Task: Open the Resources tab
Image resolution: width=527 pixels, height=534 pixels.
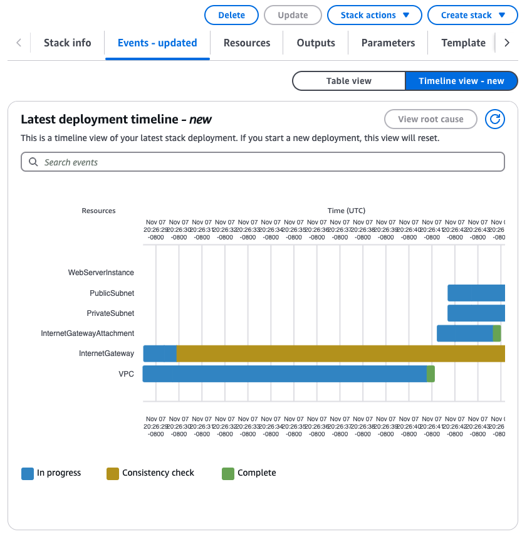Action: (x=246, y=43)
